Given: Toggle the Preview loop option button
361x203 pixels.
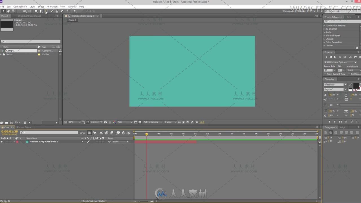Looking at the screenshot, I should (355, 57).
